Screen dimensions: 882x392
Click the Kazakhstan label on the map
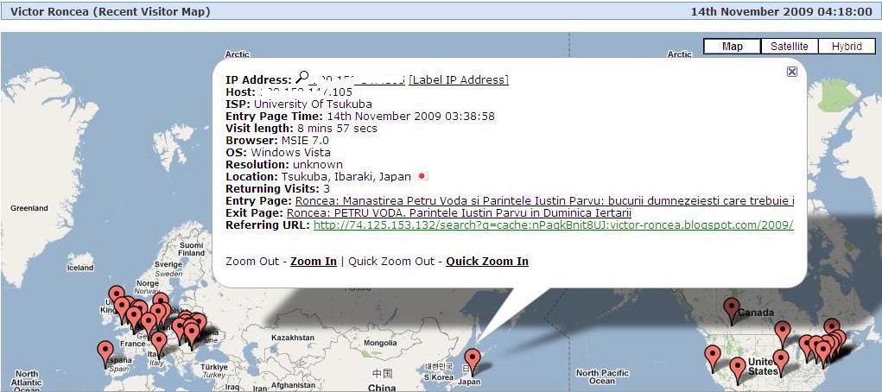tap(293, 338)
